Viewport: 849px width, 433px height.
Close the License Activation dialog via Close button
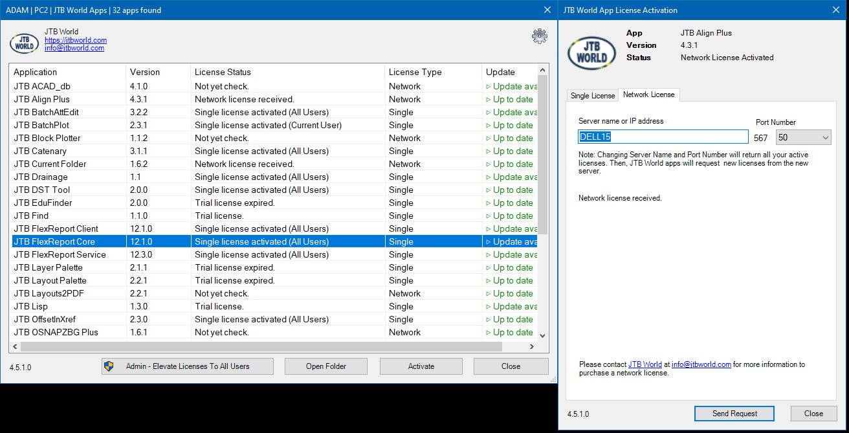tap(813, 414)
